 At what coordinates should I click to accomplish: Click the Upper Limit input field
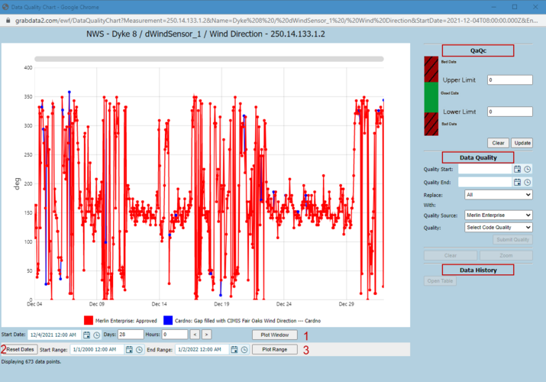click(x=510, y=80)
